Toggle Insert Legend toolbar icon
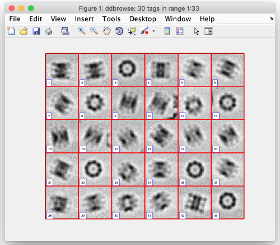Screen dimensions: 280x245 click(x=179, y=31)
